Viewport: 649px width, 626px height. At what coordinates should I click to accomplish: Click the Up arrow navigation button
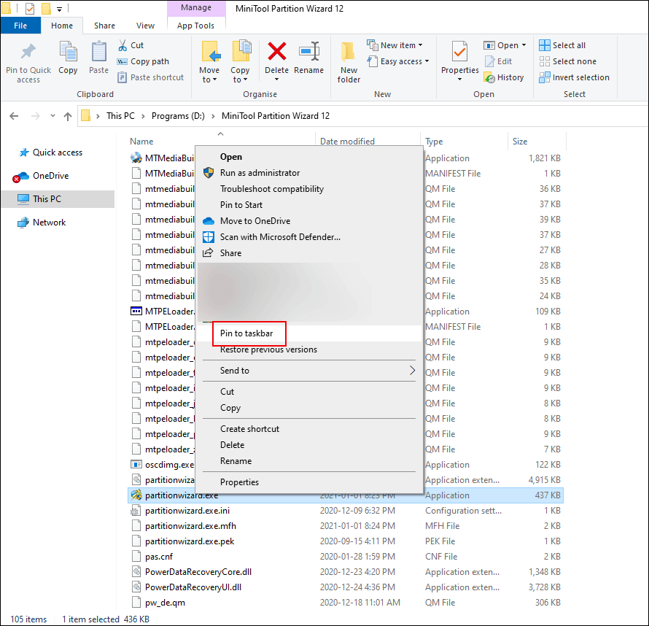68,116
